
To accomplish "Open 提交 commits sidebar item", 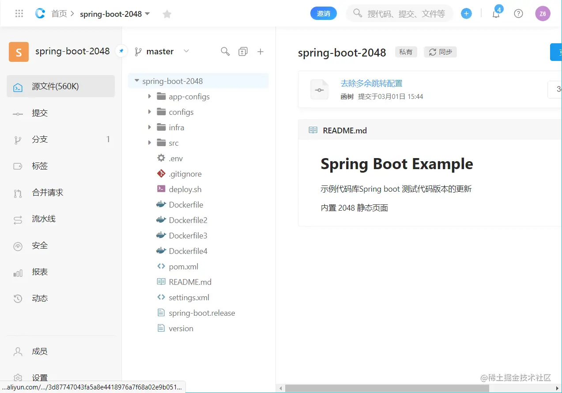I will [61, 113].
